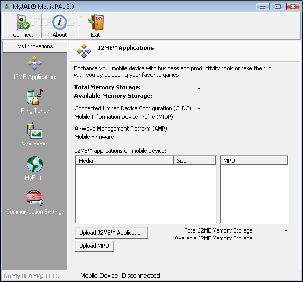Sort by the Media column header
This screenshot has height=282, width=303.
pyautogui.click(x=124, y=161)
